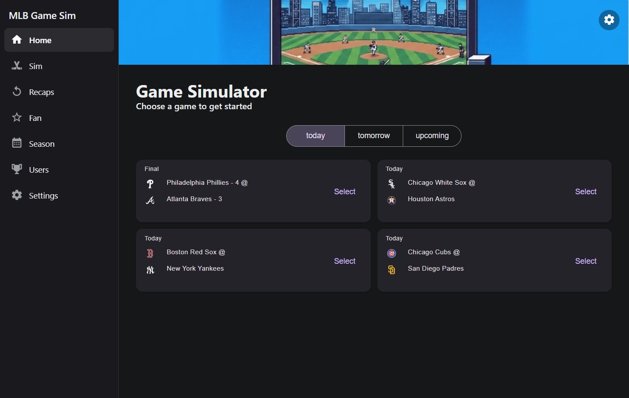Select the White Sox at Astros game

[x=586, y=192]
